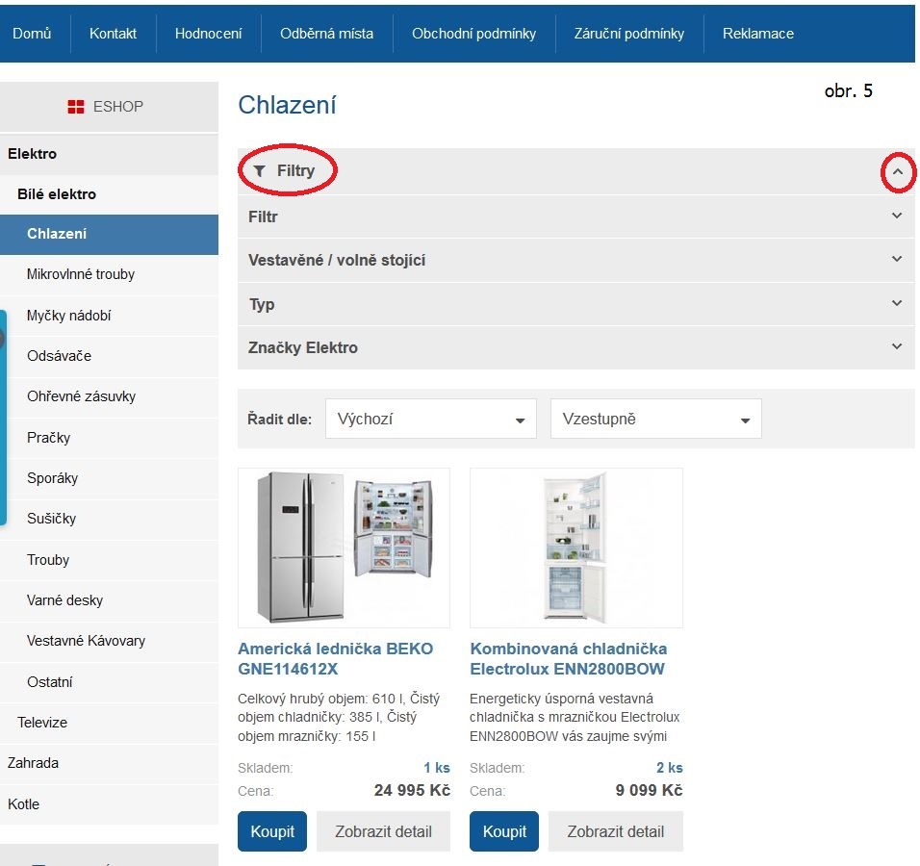Click the '1 ks' stock value
Screen dimensions: 920x866
437,768
